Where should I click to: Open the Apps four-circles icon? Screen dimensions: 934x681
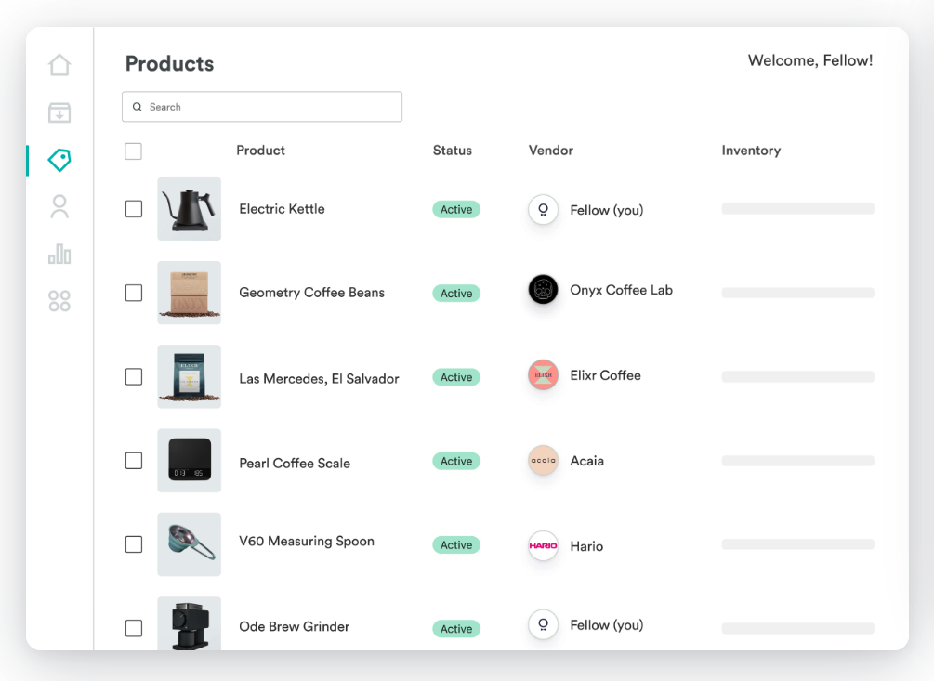(59, 301)
